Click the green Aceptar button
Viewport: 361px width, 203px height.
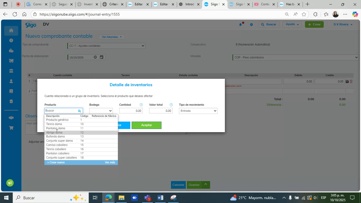click(x=146, y=125)
